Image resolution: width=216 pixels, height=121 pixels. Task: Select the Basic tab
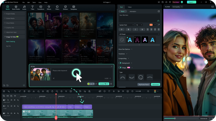(x=123, y=12)
